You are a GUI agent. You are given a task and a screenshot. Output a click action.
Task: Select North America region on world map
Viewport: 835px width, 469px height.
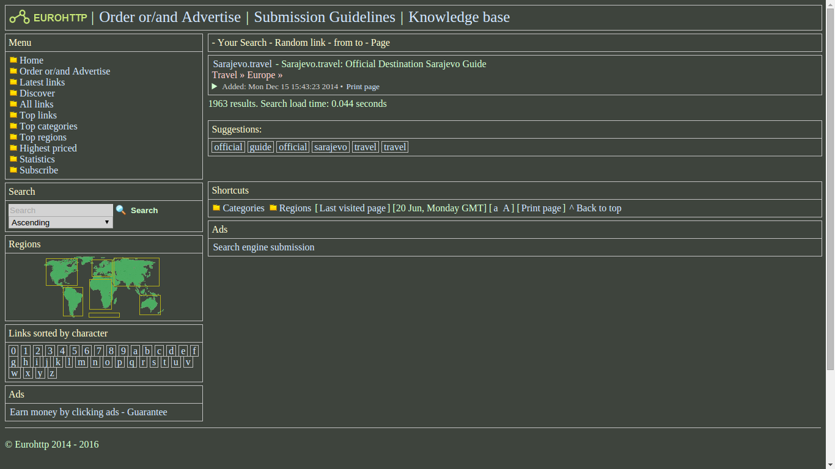point(61,272)
